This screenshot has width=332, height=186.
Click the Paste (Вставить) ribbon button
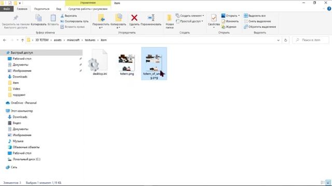pos(53,20)
